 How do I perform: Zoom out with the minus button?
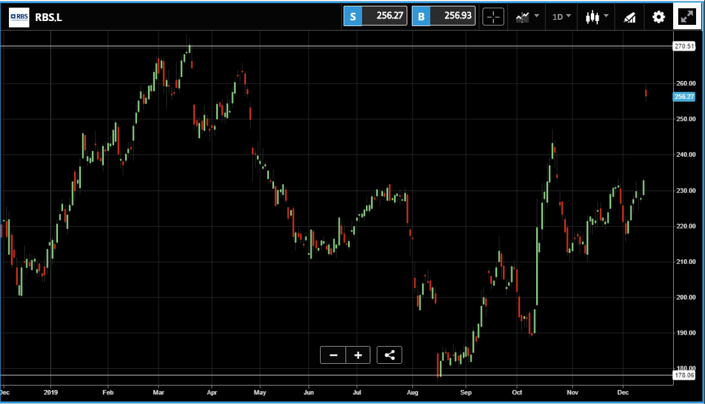tap(333, 355)
